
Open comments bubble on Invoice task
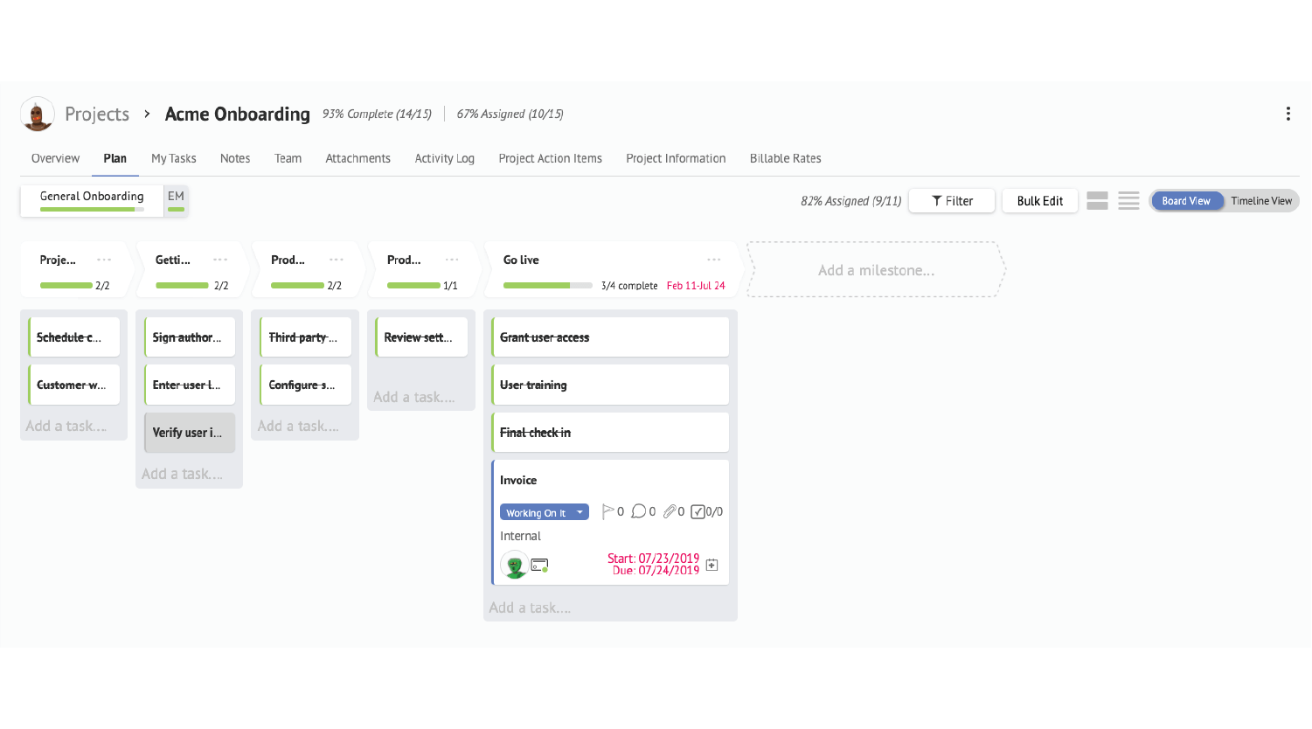click(x=643, y=511)
